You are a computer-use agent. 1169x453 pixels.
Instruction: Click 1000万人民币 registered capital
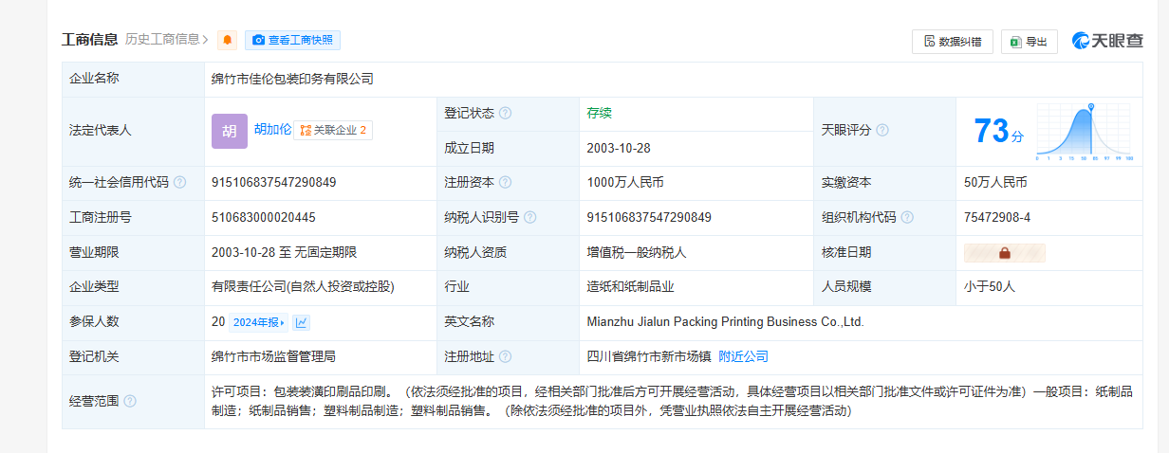(x=625, y=182)
